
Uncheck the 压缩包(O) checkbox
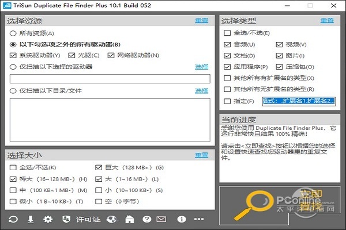[279, 67]
